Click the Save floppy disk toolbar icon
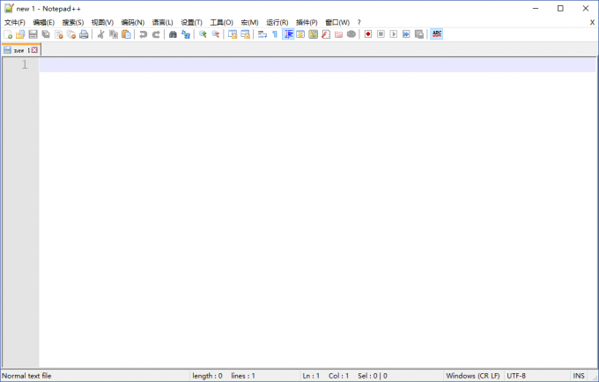599x382 pixels. (x=33, y=34)
